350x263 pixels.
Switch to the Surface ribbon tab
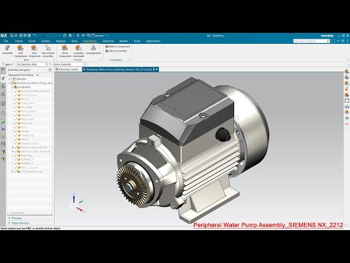coord(45,41)
